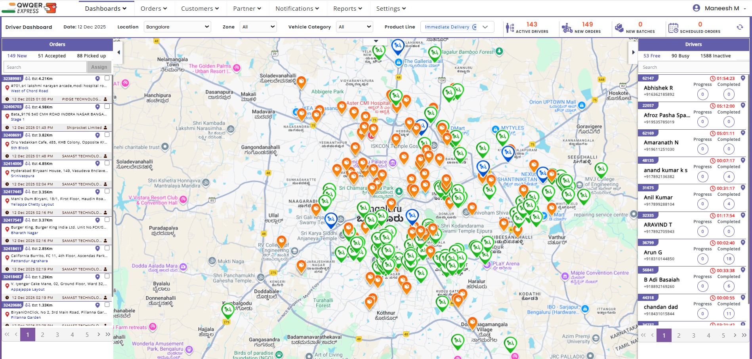Open the Vehicle Category dropdown
The height and width of the screenshot is (359, 752).
tap(355, 27)
